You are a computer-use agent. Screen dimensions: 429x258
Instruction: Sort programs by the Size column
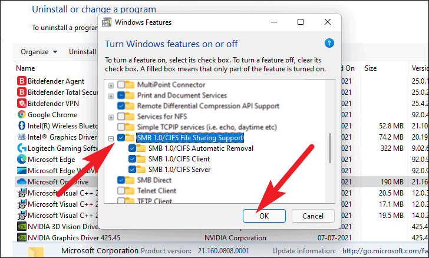click(371, 68)
